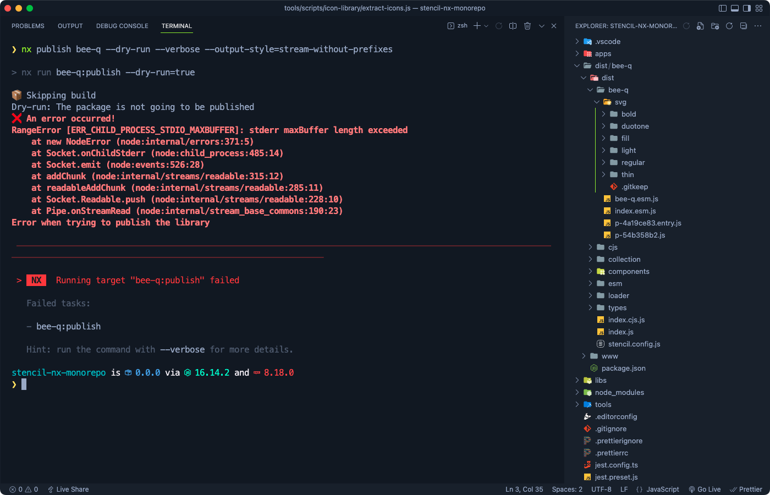Viewport: 770px width, 495px height.
Task: Change the language mode from JavaScript
Action: 662,489
